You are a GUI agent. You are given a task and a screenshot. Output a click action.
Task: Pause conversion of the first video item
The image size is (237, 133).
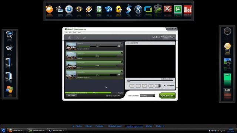tap(119, 46)
